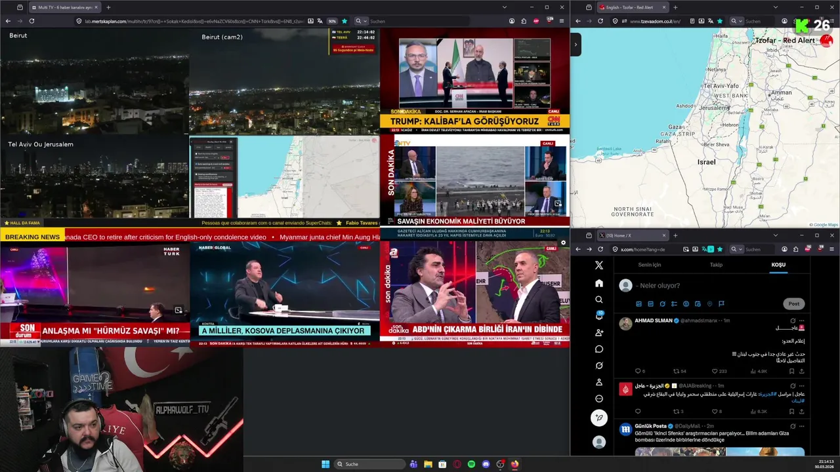This screenshot has width=840, height=472.
Task: Like the AJABreaking post
Action: [715, 412]
